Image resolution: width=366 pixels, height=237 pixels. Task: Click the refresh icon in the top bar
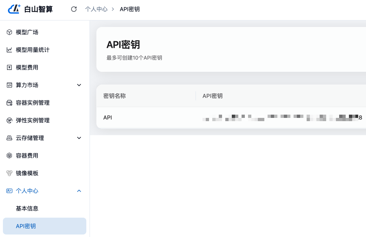[73, 9]
